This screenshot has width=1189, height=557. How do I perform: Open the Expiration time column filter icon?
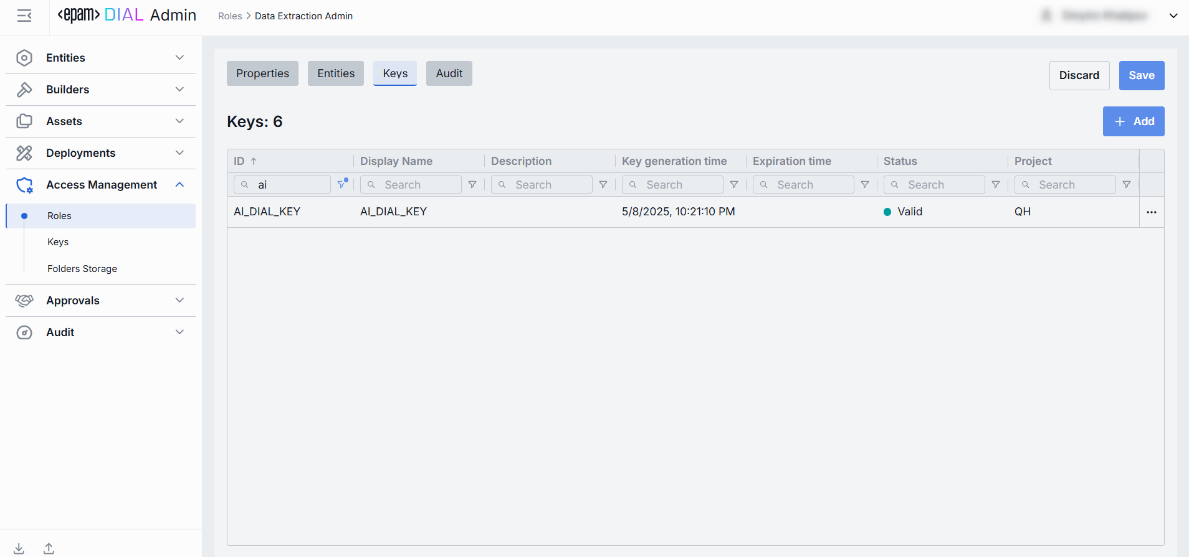[x=865, y=185]
